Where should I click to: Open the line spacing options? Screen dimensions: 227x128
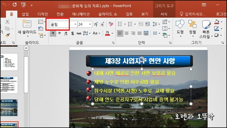click(x=156, y=24)
